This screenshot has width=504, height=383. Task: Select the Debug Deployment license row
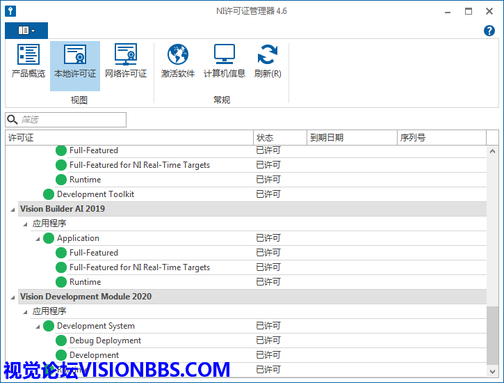pos(105,341)
